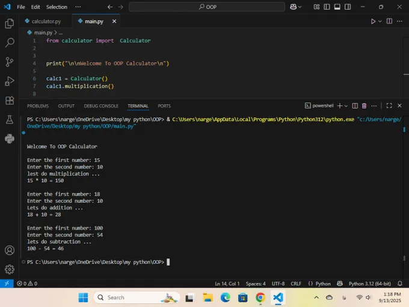The image size is (409, 307).
Task: Open the Extensions sidebar view
Action: point(9,101)
